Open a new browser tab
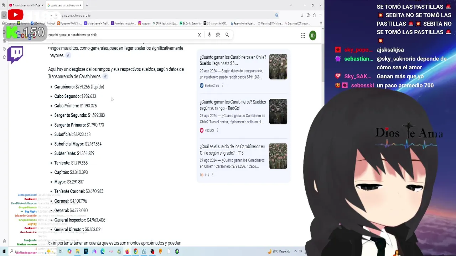This screenshot has width=456, height=256. [x=87, y=5]
